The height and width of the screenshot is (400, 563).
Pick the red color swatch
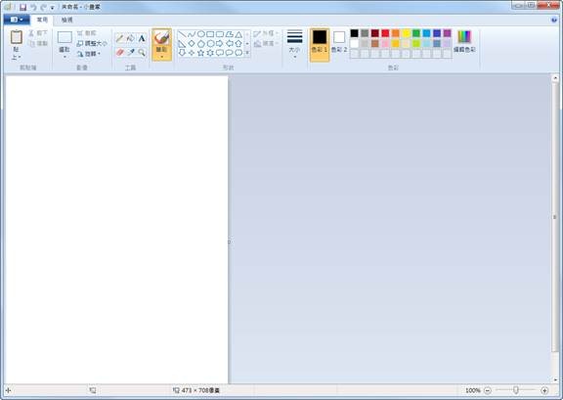coord(385,33)
